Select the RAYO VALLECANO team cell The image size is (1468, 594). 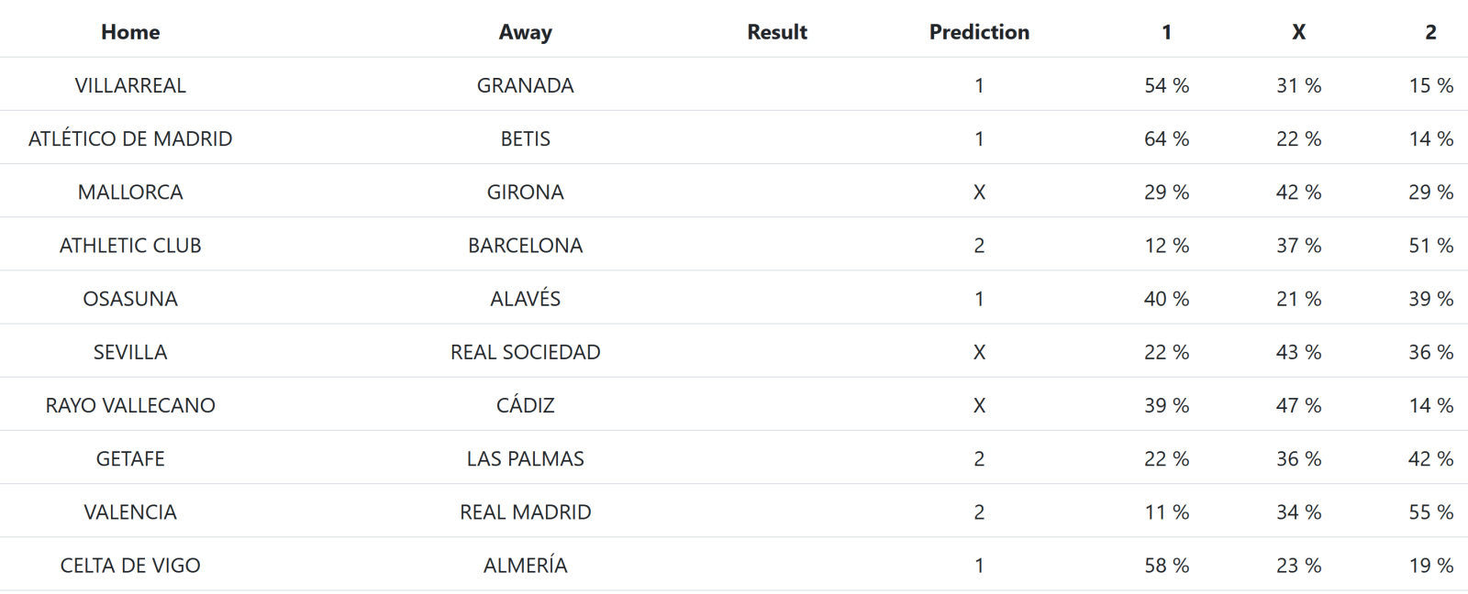[130, 405]
